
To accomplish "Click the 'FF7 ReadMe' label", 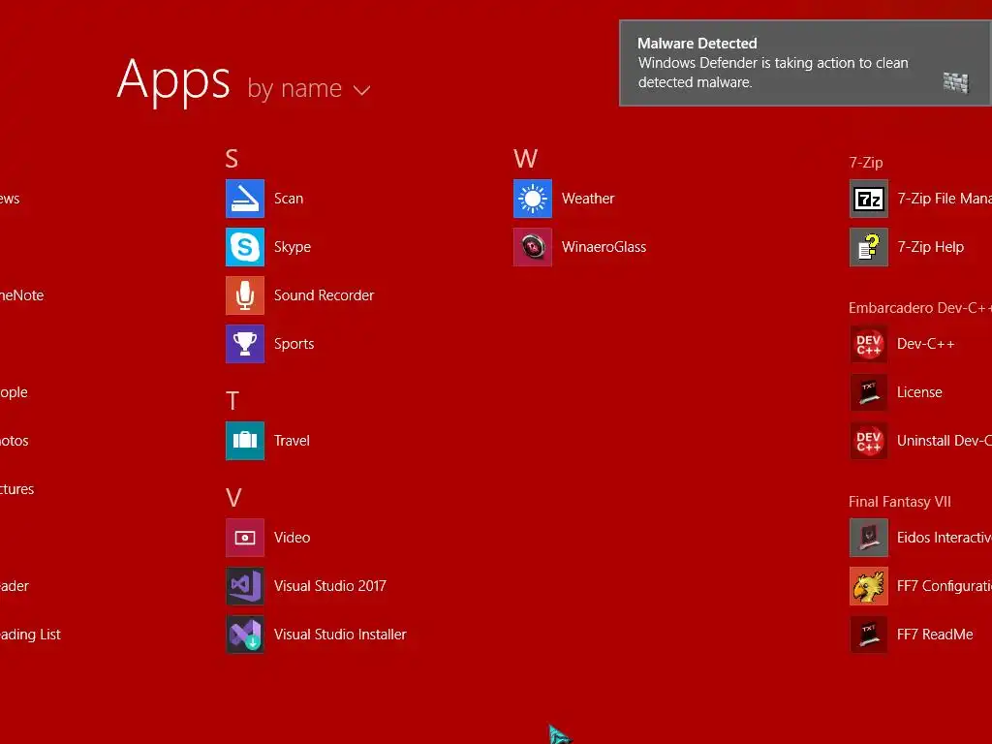I will [x=935, y=635].
